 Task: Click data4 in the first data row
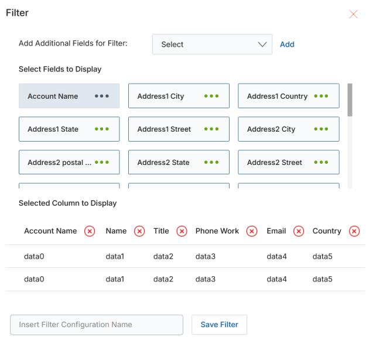276,256
